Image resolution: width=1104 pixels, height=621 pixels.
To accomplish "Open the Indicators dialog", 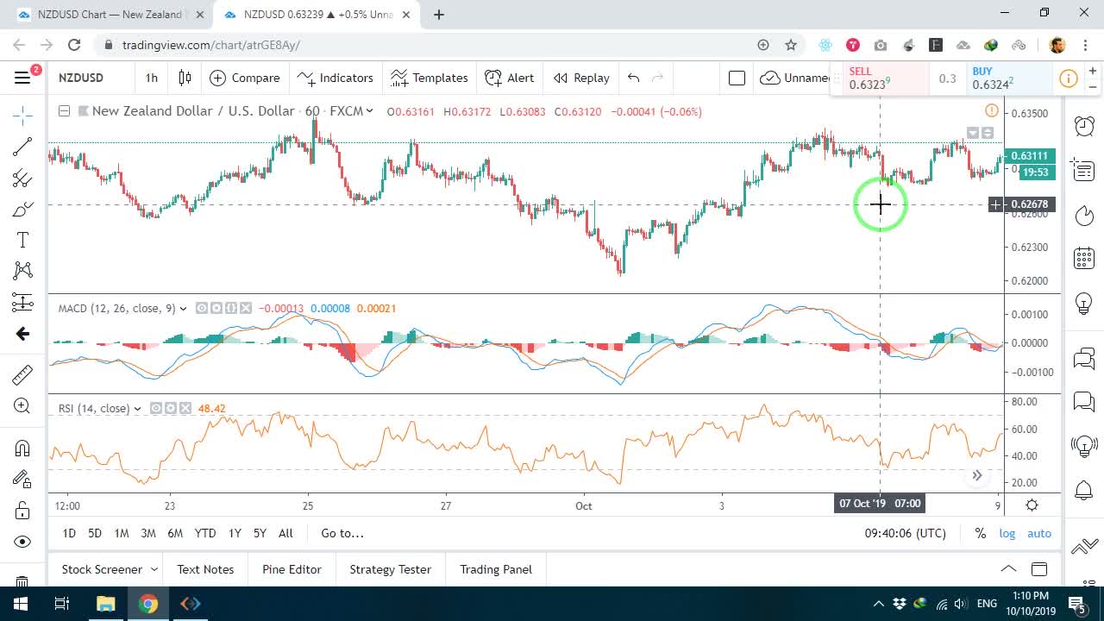I will 335,78.
